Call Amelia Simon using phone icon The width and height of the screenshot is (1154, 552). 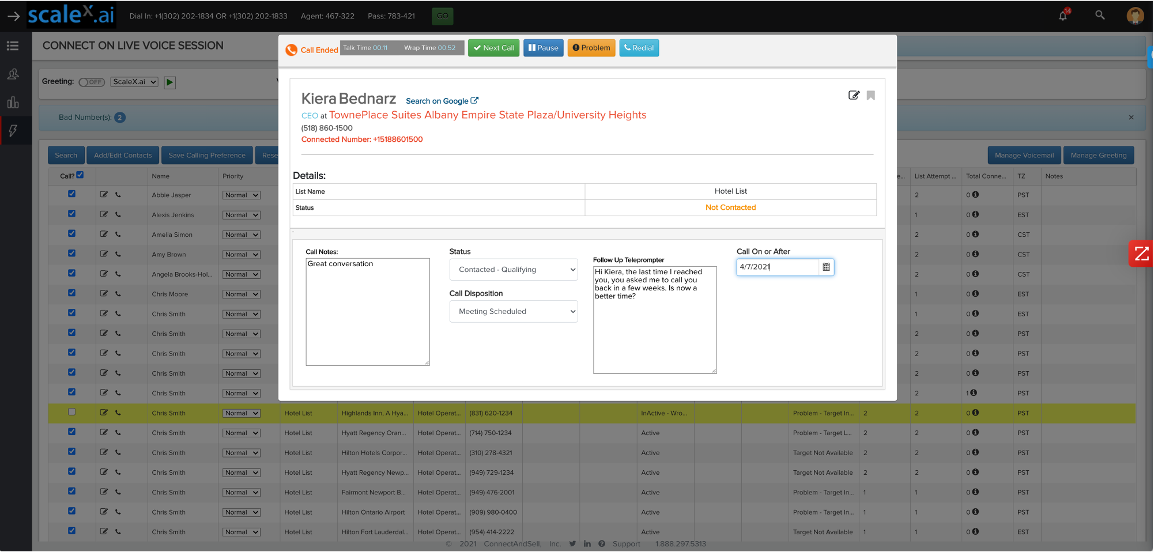coord(118,235)
